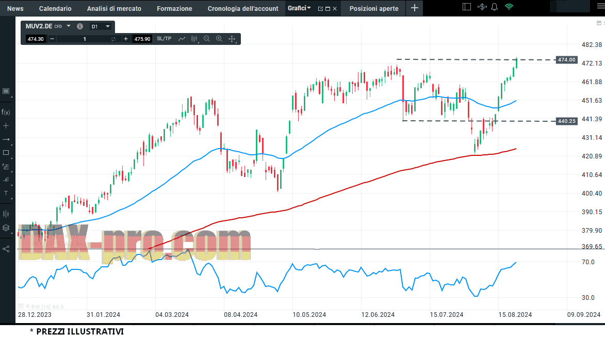Maximize the Grafici panel
This screenshot has width=605, height=337.
point(328,8)
